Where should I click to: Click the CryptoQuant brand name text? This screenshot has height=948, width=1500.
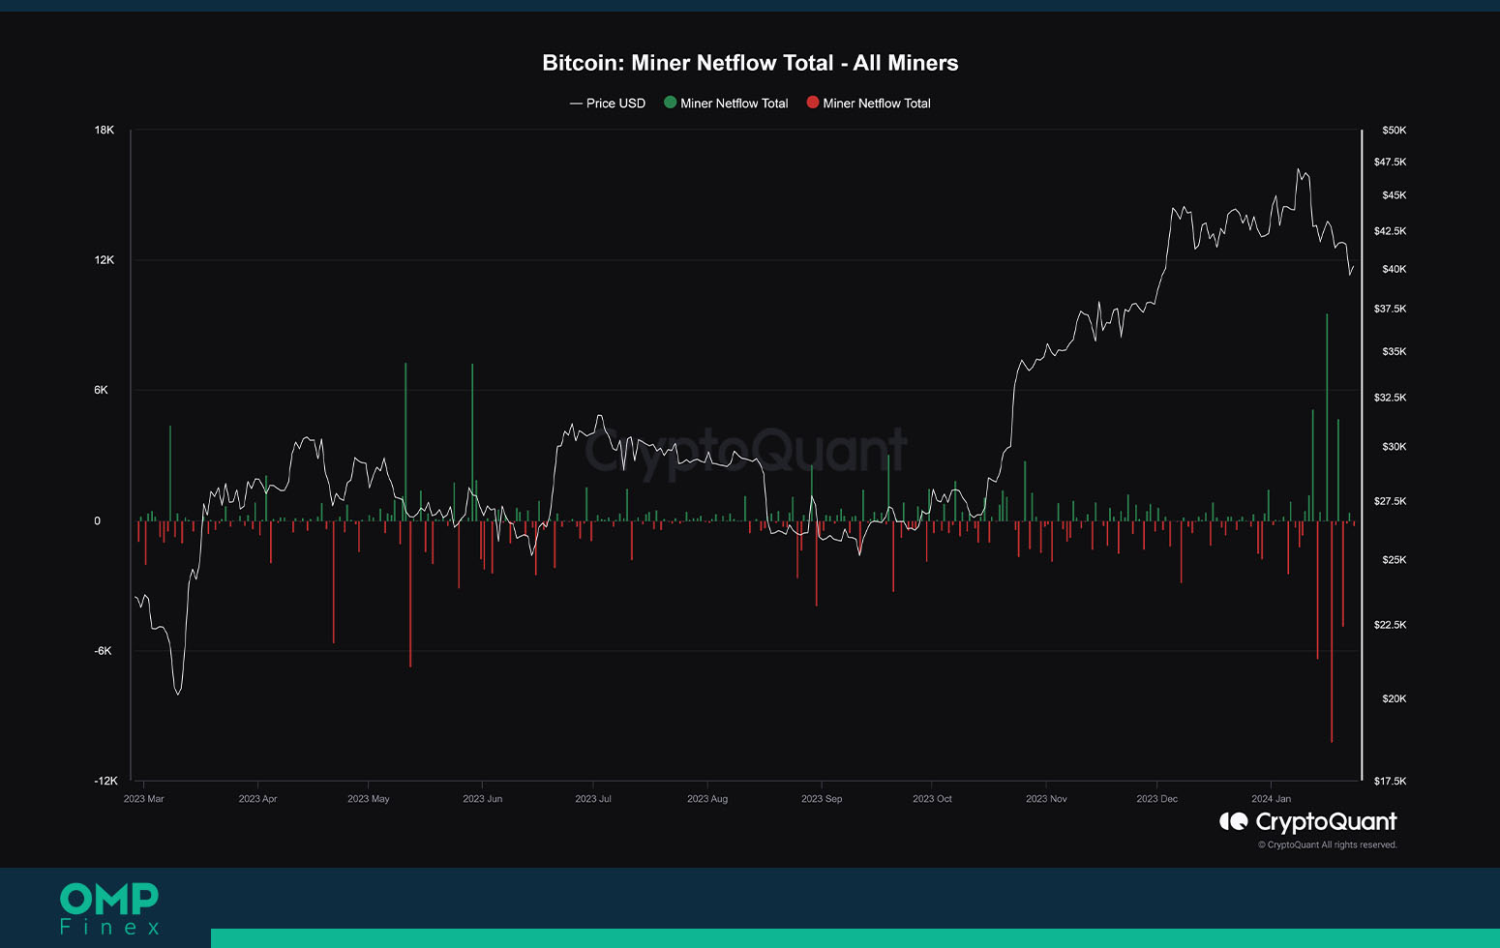tap(1326, 821)
